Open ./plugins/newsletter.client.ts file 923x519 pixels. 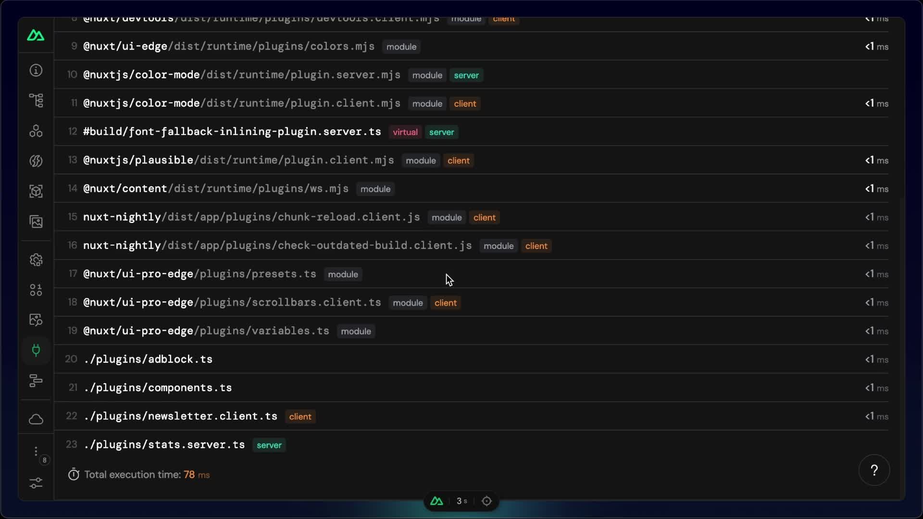click(180, 416)
